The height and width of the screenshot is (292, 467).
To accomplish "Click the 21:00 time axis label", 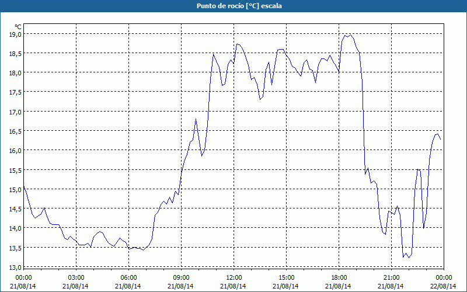I will click(x=391, y=278).
